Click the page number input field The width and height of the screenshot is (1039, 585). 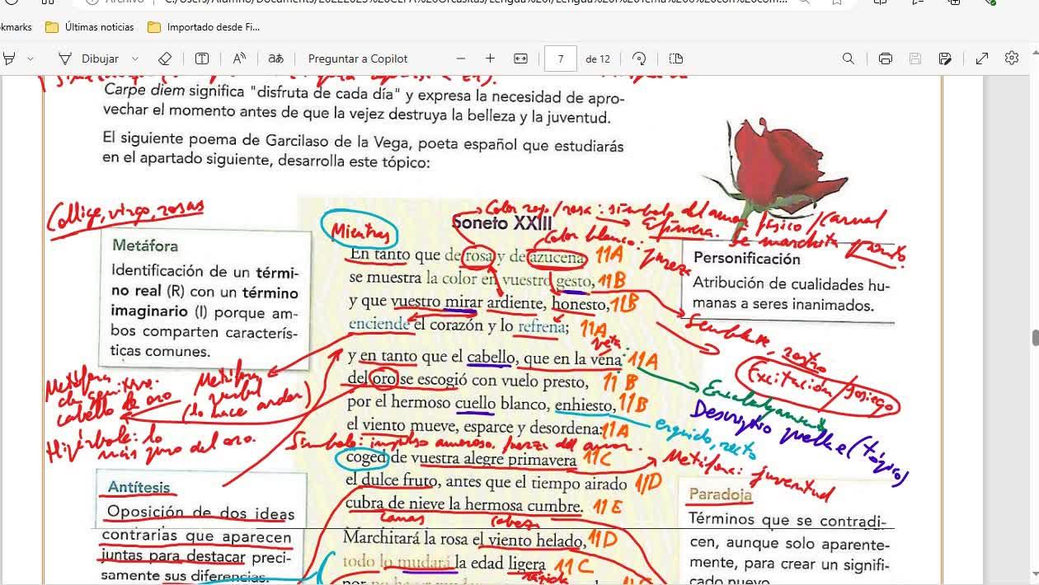pyautogui.click(x=561, y=58)
